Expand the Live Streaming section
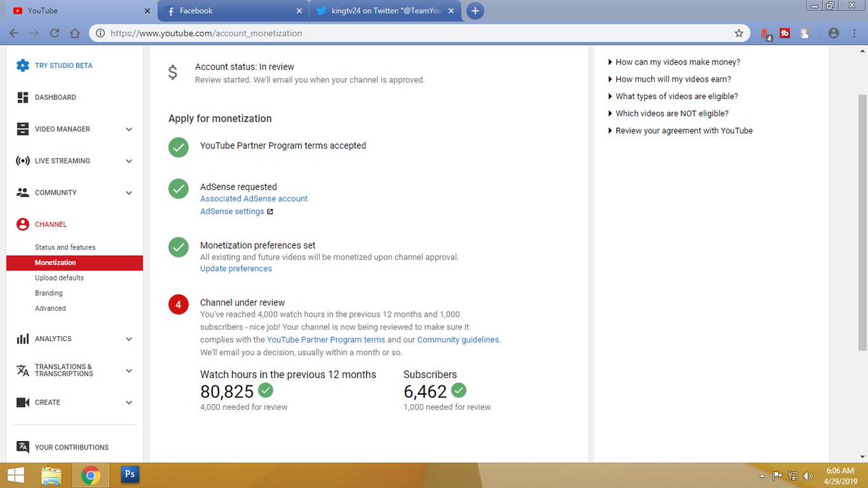Screen dimensions: 868x488 point(129,161)
